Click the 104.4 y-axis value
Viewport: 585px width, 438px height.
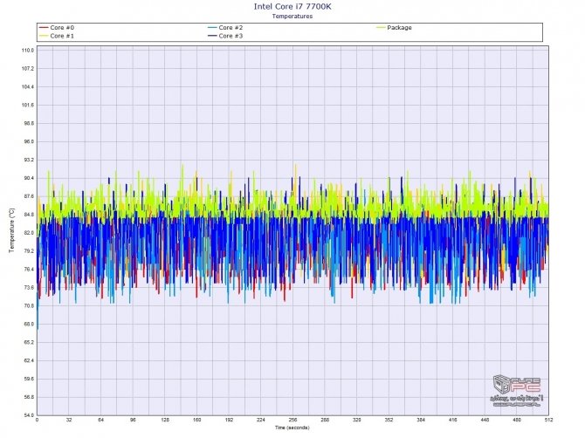click(x=28, y=87)
